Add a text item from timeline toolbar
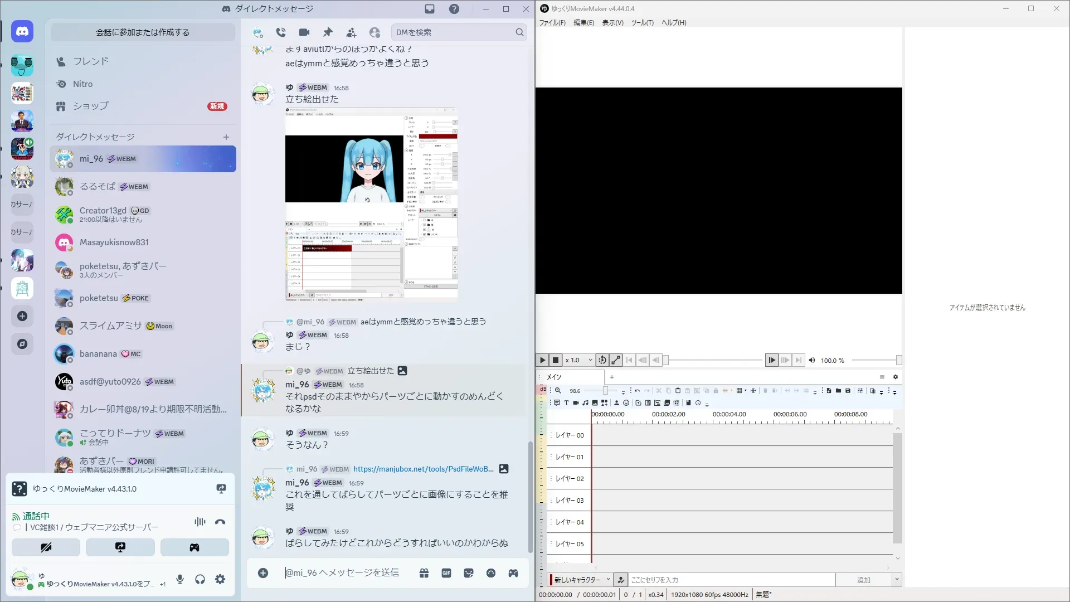Screen dimensions: 1070x602 click(566, 402)
